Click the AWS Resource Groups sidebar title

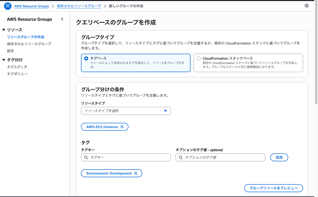coord(29,19)
